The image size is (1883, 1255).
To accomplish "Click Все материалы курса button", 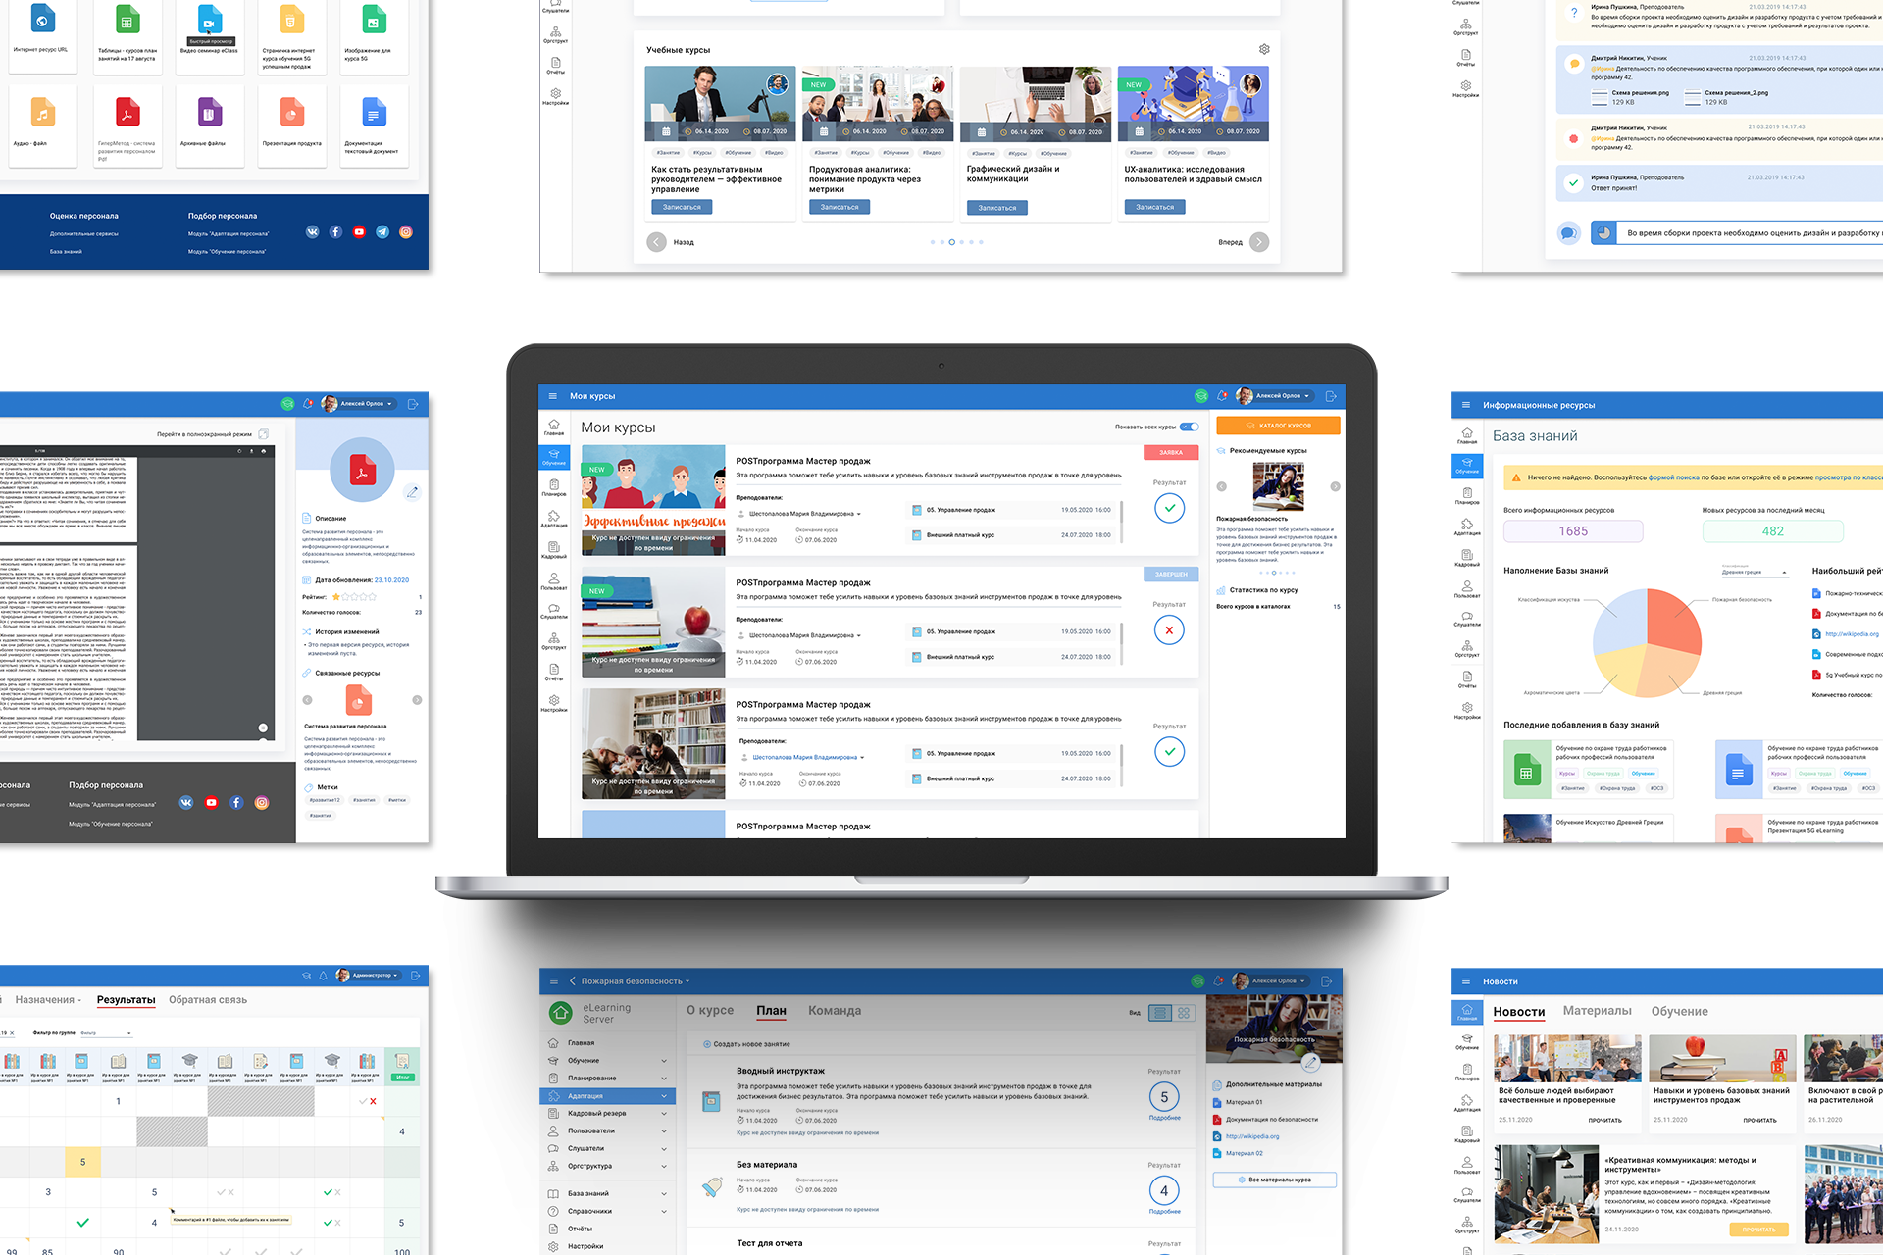I will 1274,1180.
